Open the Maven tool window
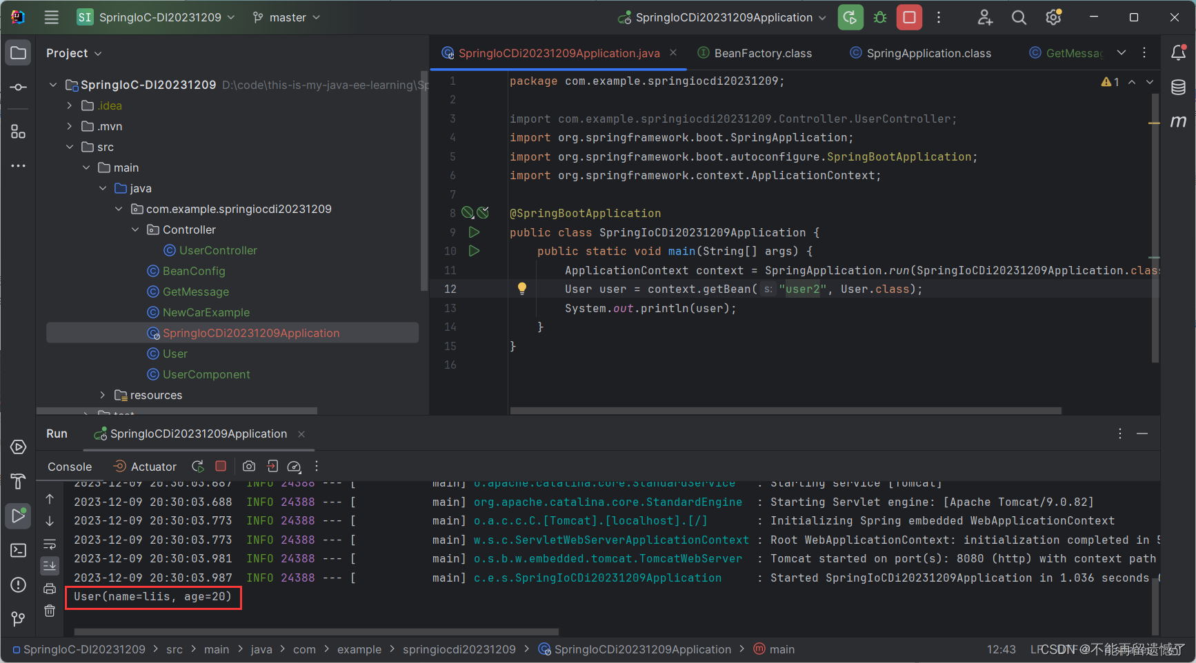The width and height of the screenshot is (1196, 663). coord(1178,121)
